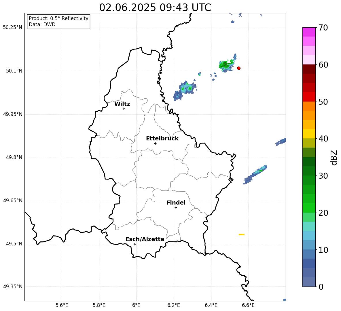Click the red dot marker near 50.1°N

[x=239, y=68]
